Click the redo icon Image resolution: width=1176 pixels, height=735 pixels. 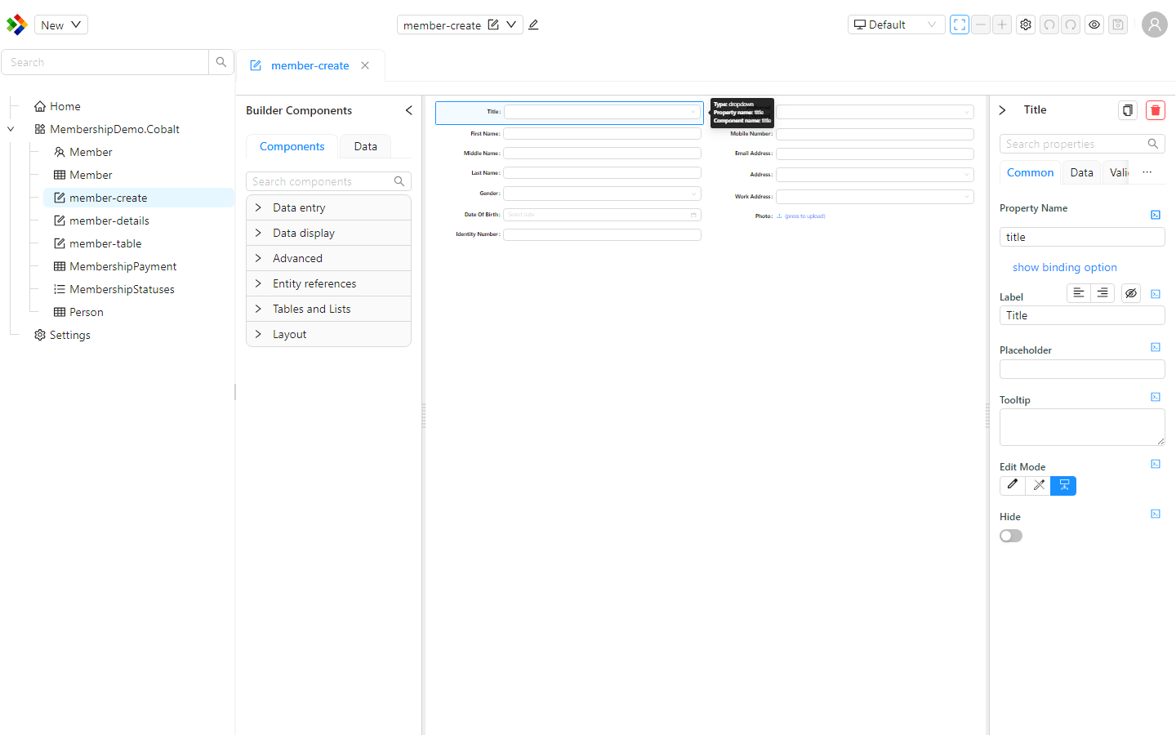[x=1071, y=24]
